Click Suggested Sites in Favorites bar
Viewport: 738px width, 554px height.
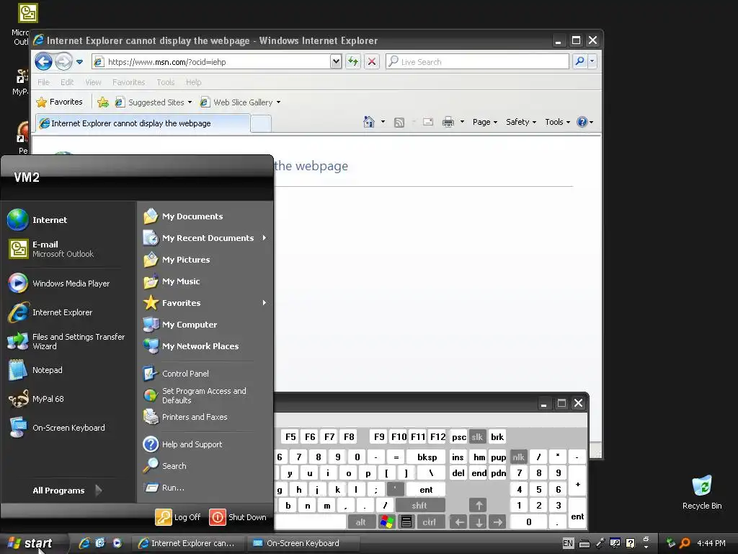click(154, 102)
